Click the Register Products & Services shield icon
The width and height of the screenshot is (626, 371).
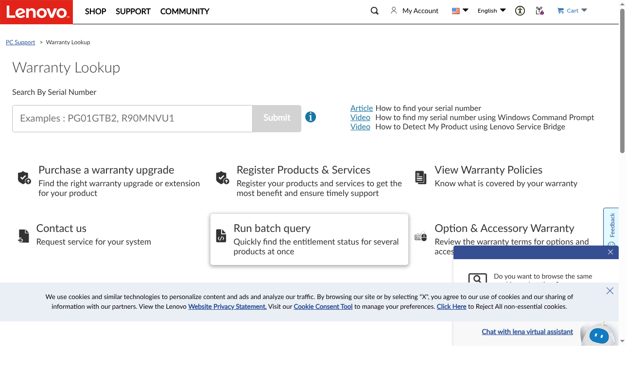pos(222,178)
